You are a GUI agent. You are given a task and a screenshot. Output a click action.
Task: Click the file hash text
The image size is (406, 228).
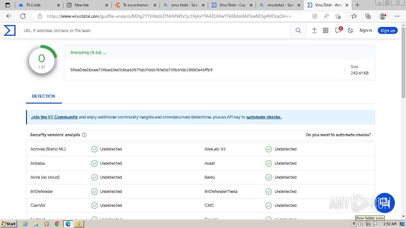(x=141, y=70)
